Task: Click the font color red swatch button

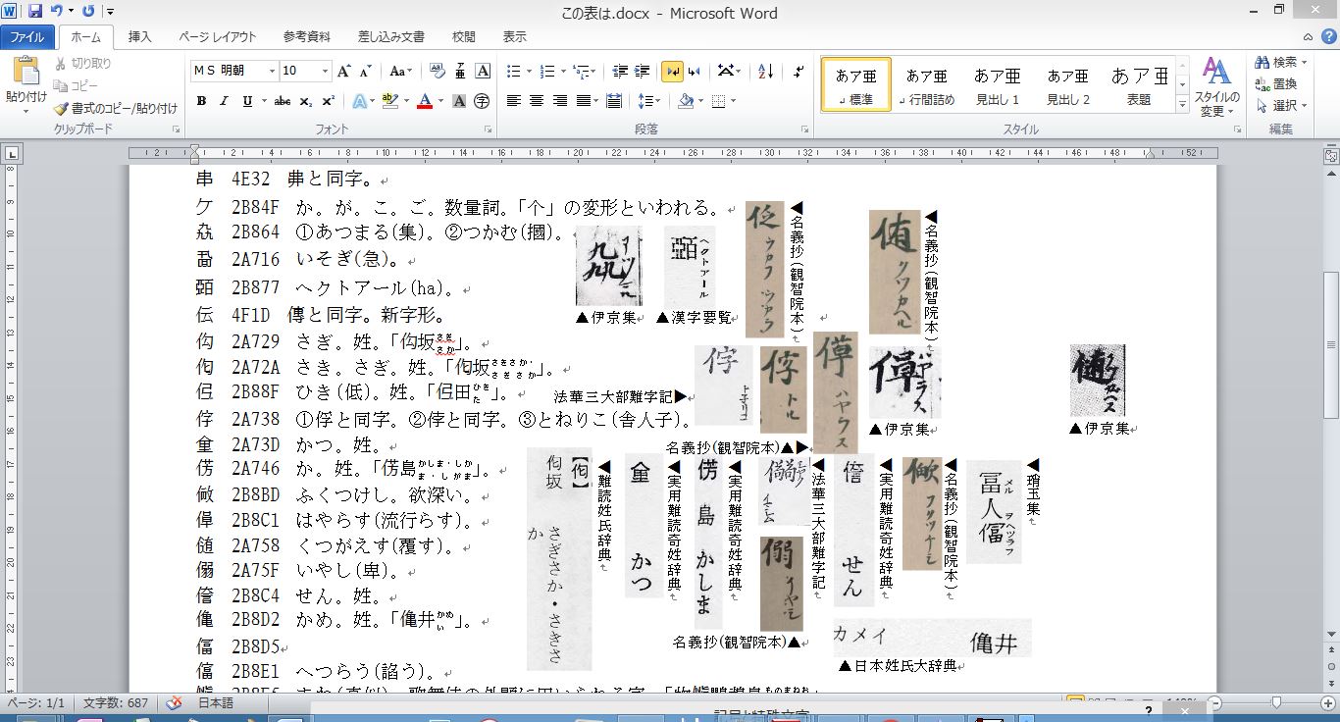Action: (x=425, y=101)
